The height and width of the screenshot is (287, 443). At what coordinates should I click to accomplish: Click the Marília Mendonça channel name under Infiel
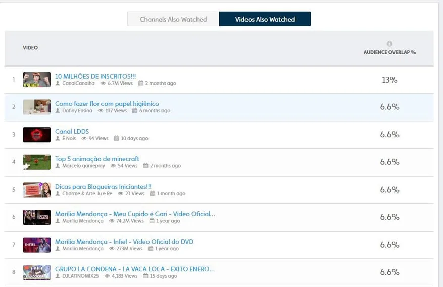click(x=76, y=249)
